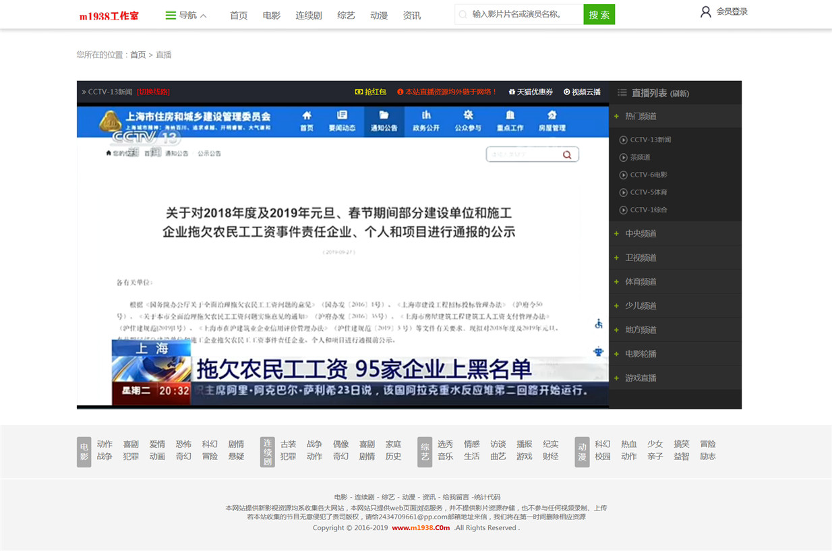Click the 抢红包 money icon

[359, 92]
